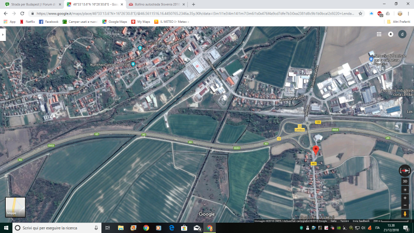
Task: Switch to Mappa layer view thumbnail
Action: coord(15,207)
